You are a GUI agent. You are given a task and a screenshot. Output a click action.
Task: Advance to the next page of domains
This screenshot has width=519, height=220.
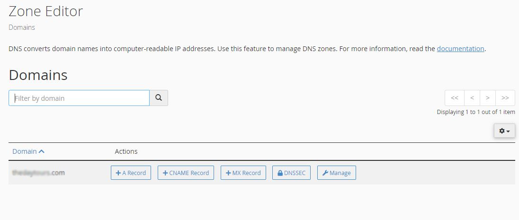coord(488,98)
